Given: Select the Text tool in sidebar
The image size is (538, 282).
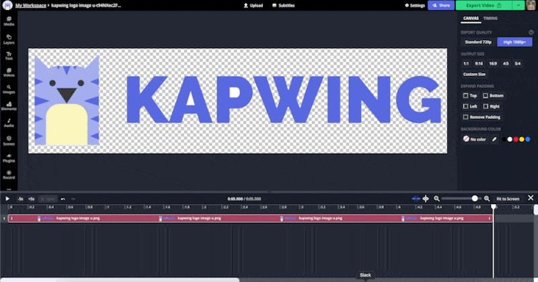Looking at the screenshot, I should pos(9,56).
